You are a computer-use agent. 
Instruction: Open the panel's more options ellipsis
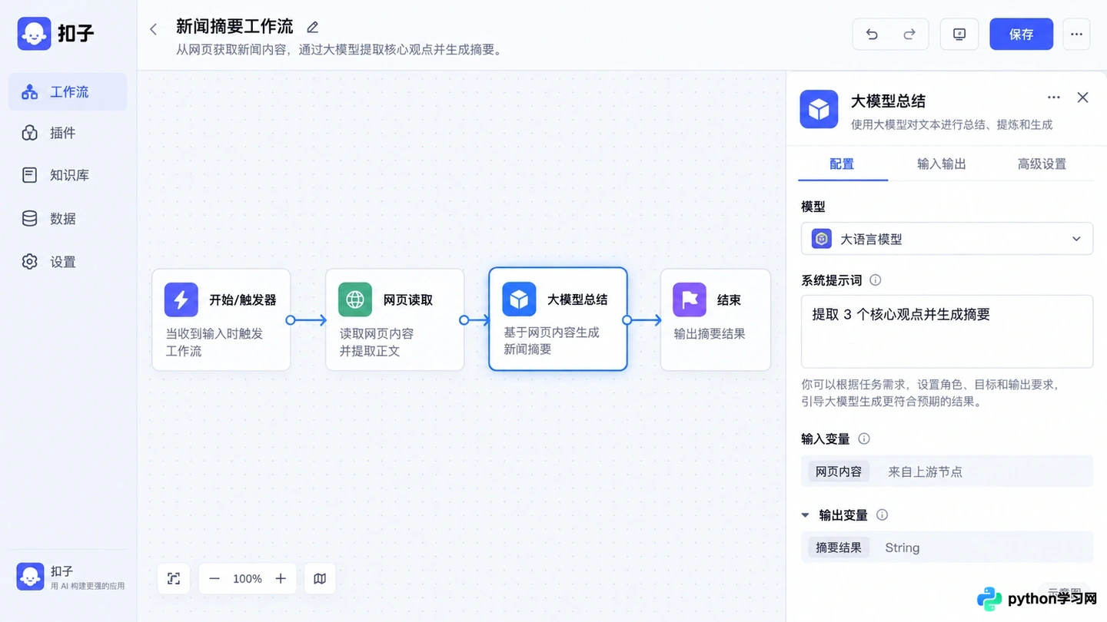click(x=1054, y=98)
